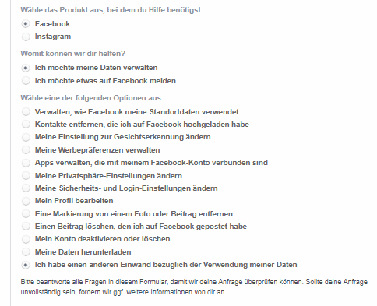The height and width of the screenshot is (306, 377).
Task: Click the 'Mein Profil bearbeiten' label text
Action: point(74,201)
